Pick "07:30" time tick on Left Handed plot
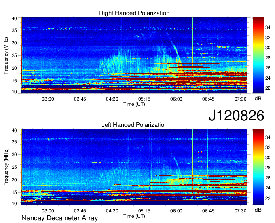 (241, 211)
